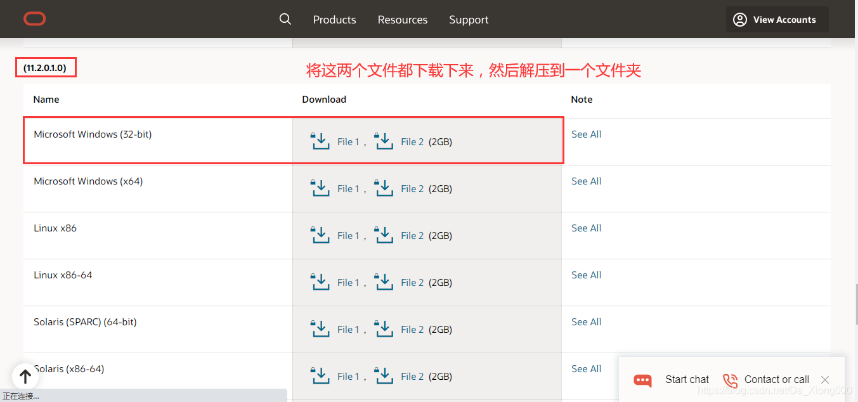The image size is (858, 402).
Task: Click the Note column header
Action: pyautogui.click(x=582, y=100)
